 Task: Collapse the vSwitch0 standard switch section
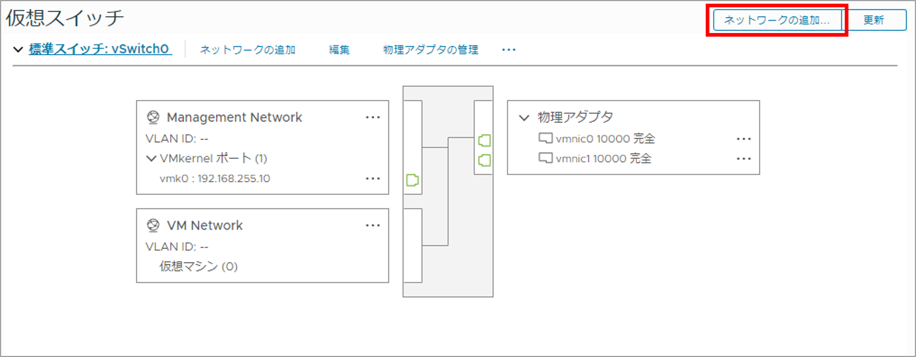point(18,50)
